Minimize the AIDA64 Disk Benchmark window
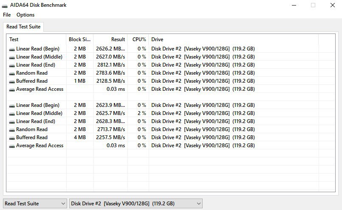Screen dimensions: 342x210 click(294, 5)
